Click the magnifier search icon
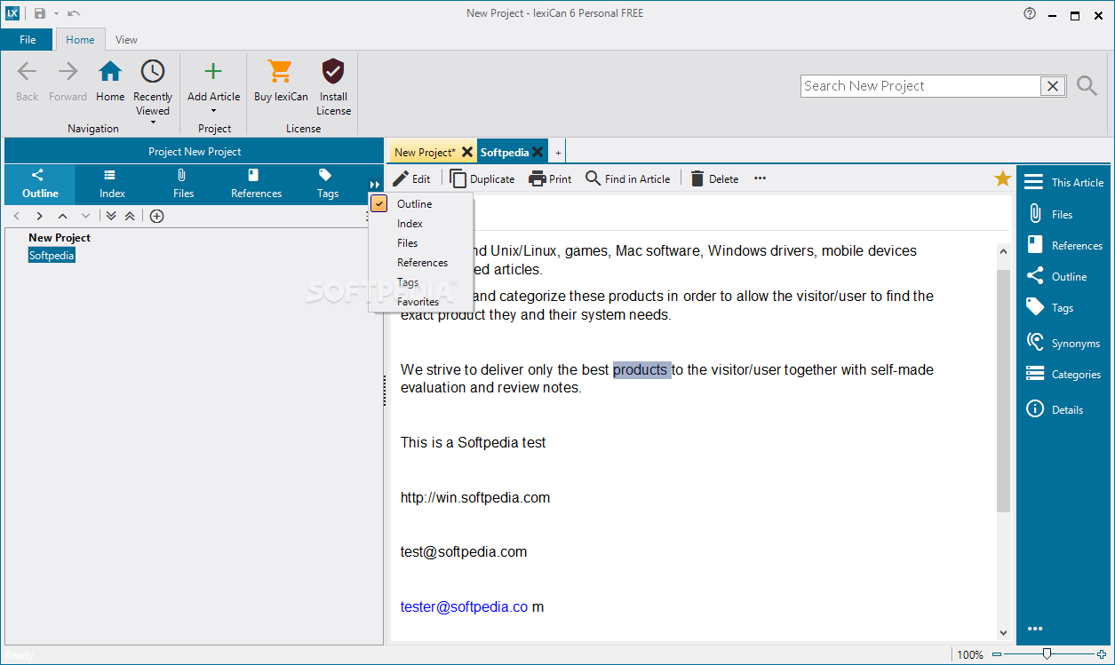The width and height of the screenshot is (1115, 665). [x=1087, y=86]
